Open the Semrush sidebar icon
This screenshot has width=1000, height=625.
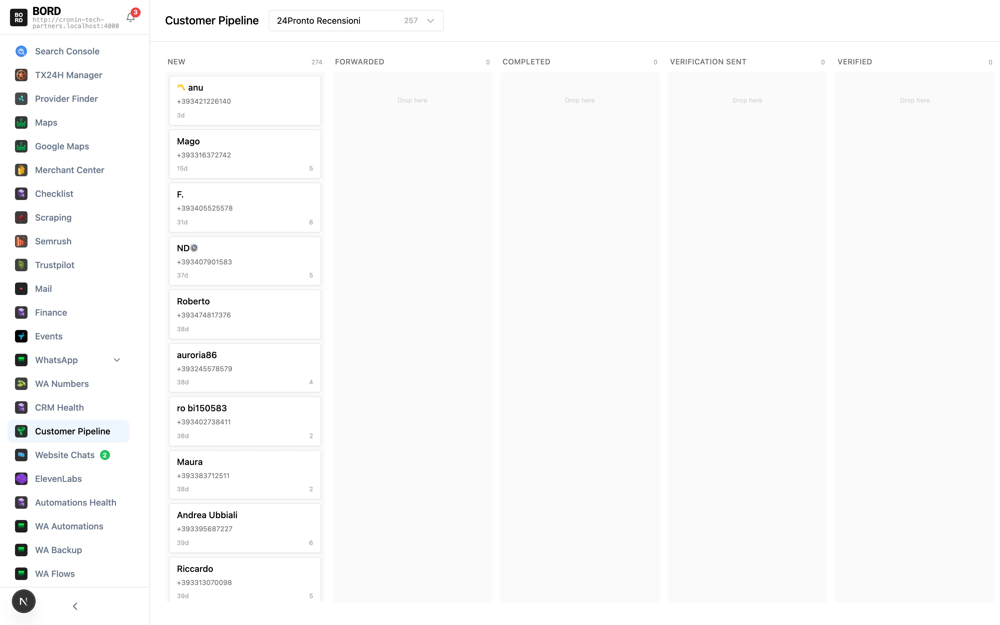[x=21, y=241]
